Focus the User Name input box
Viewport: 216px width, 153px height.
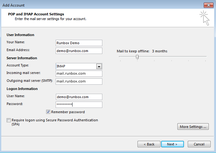[79, 97]
